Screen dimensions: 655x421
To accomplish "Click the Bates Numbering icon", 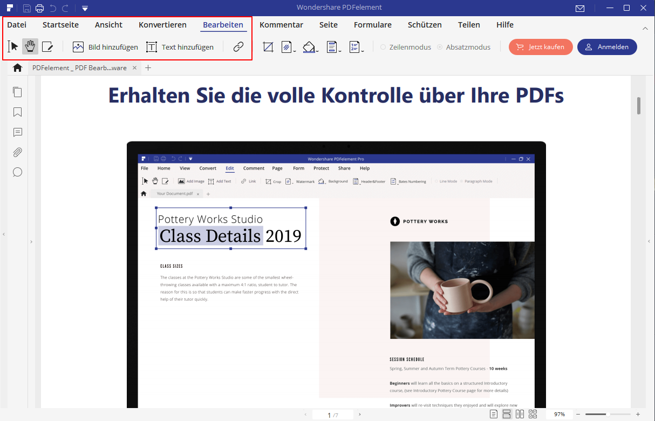I will coord(354,47).
